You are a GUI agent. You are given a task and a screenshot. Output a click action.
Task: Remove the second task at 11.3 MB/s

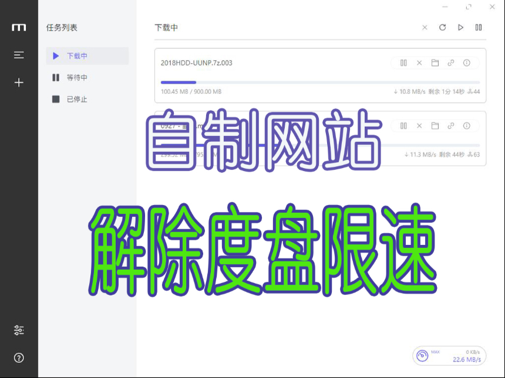[419, 125]
